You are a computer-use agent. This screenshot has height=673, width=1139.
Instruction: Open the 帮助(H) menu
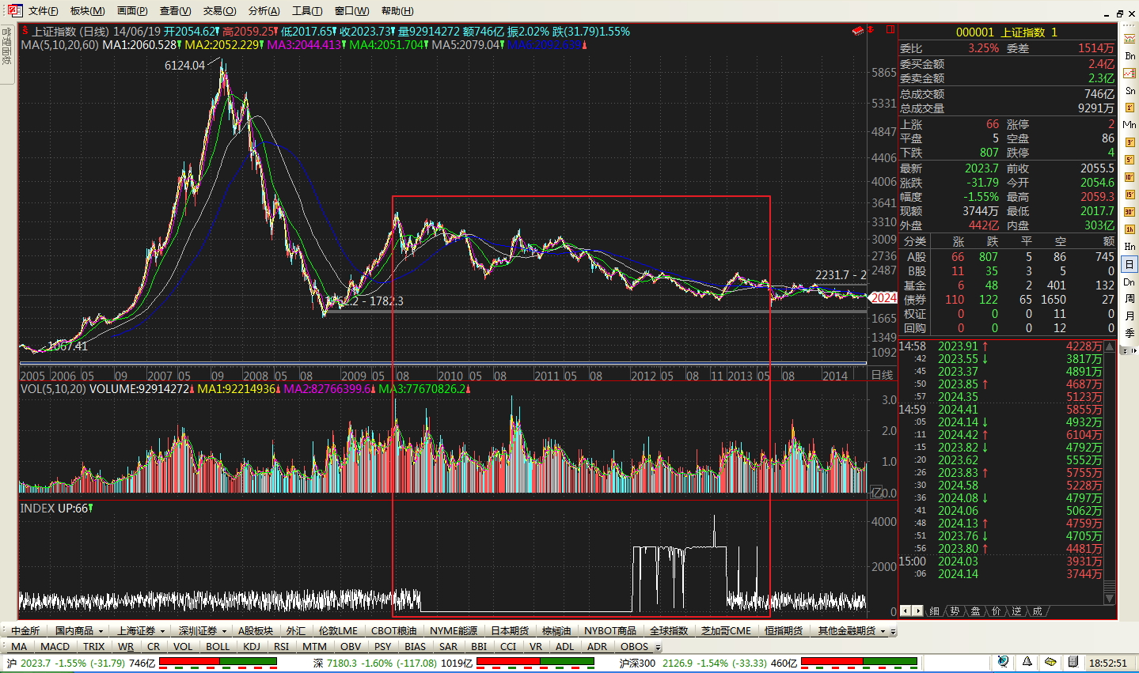point(397,11)
